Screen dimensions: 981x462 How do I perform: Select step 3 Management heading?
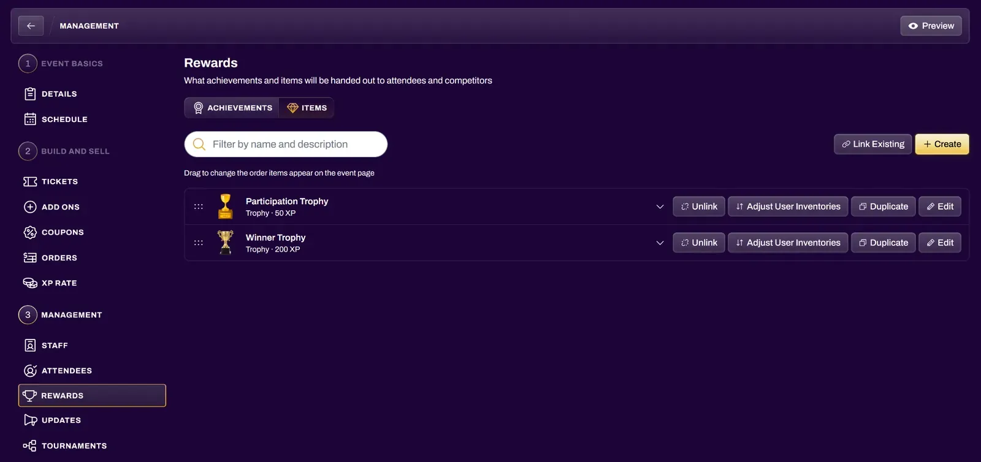pyautogui.click(x=61, y=314)
